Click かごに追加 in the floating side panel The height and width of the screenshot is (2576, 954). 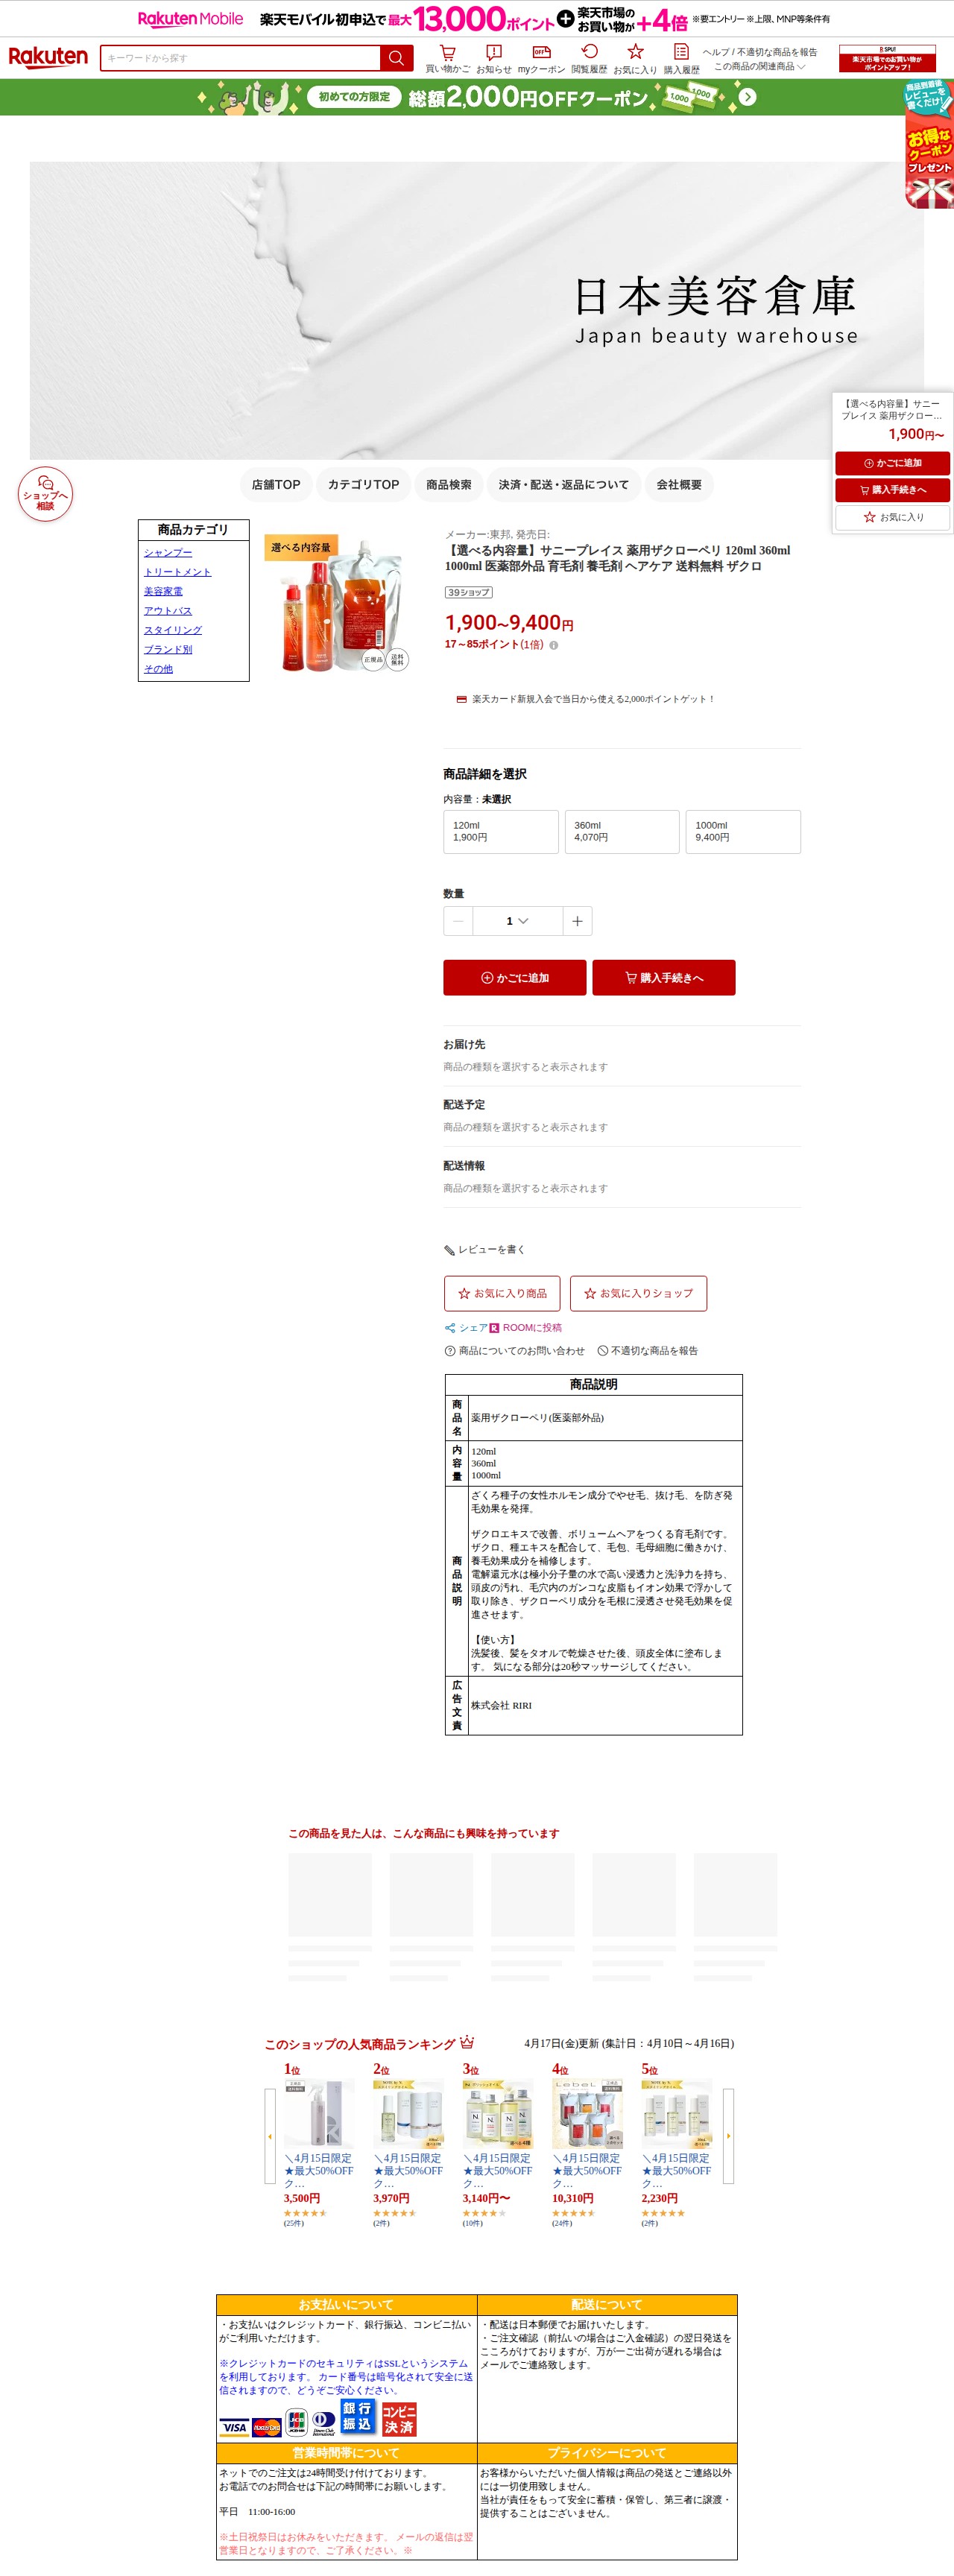[893, 463]
